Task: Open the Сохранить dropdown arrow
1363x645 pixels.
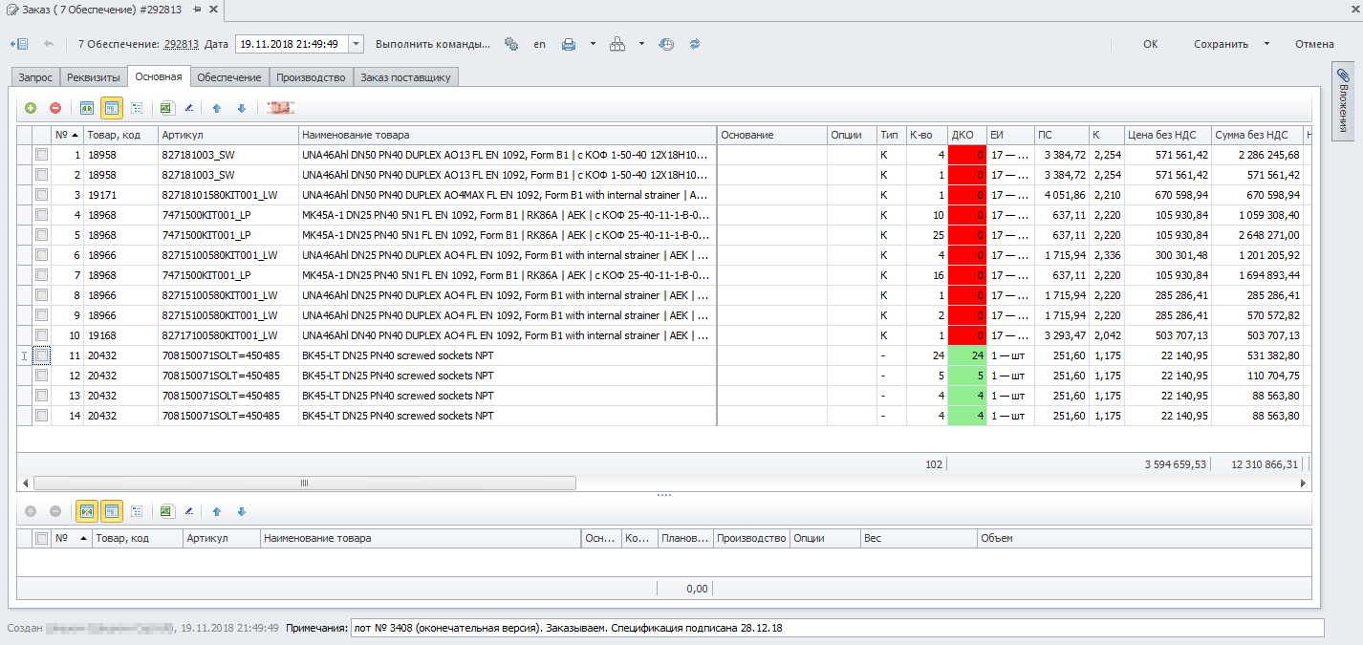Action: coord(1266,44)
